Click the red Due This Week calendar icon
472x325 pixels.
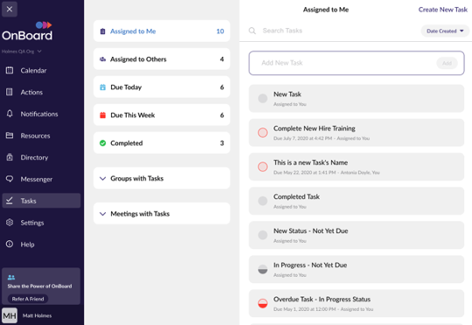point(102,115)
